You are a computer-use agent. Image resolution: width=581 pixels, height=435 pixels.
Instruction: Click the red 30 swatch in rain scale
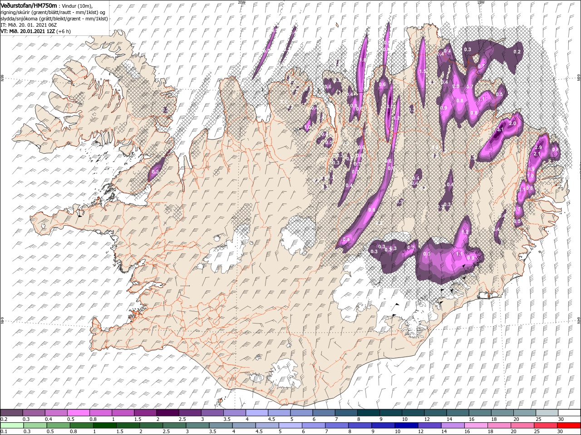(569, 425)
